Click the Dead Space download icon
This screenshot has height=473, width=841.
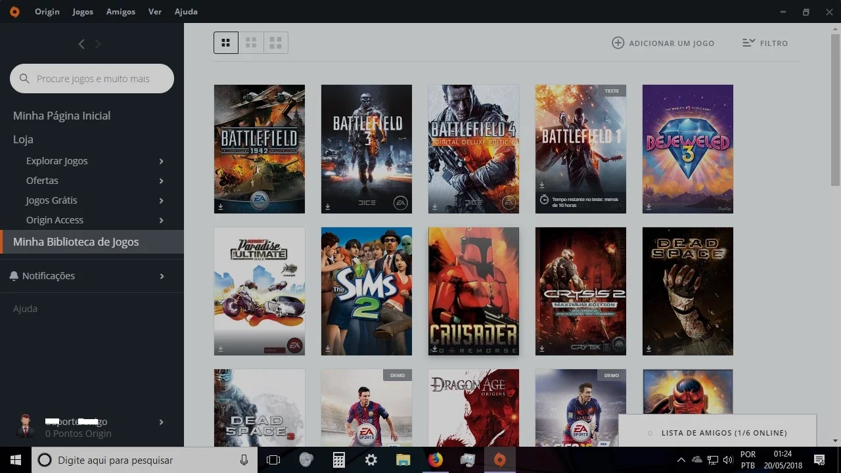click(x=649, y=349)
